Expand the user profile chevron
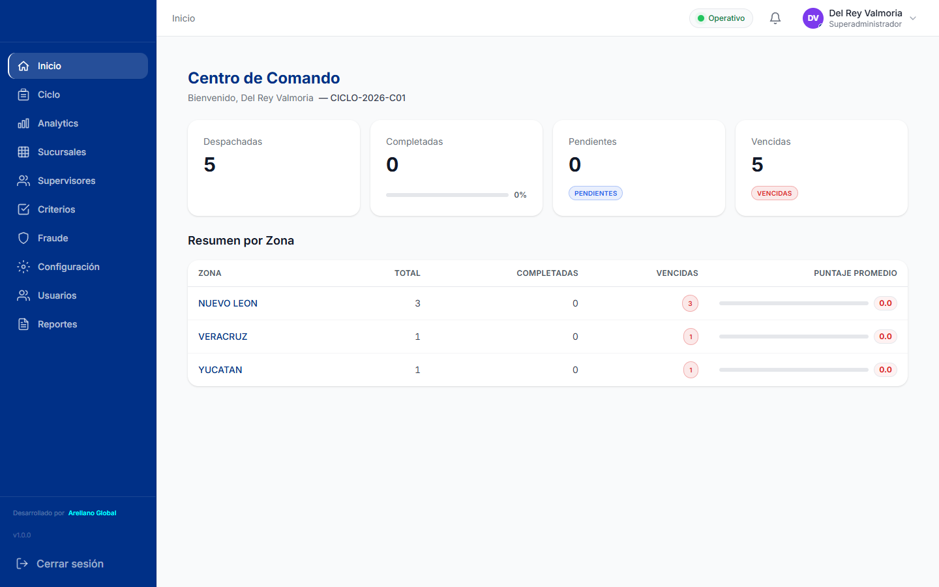Screen dimensions: 939x587 [x=913, y=18]
